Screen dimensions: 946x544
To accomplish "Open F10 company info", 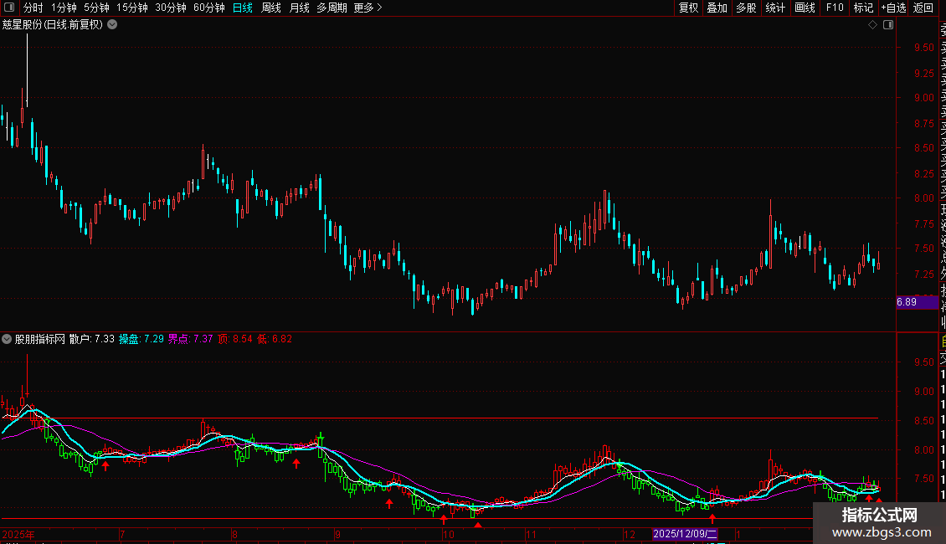I will (x=835, y=8).
